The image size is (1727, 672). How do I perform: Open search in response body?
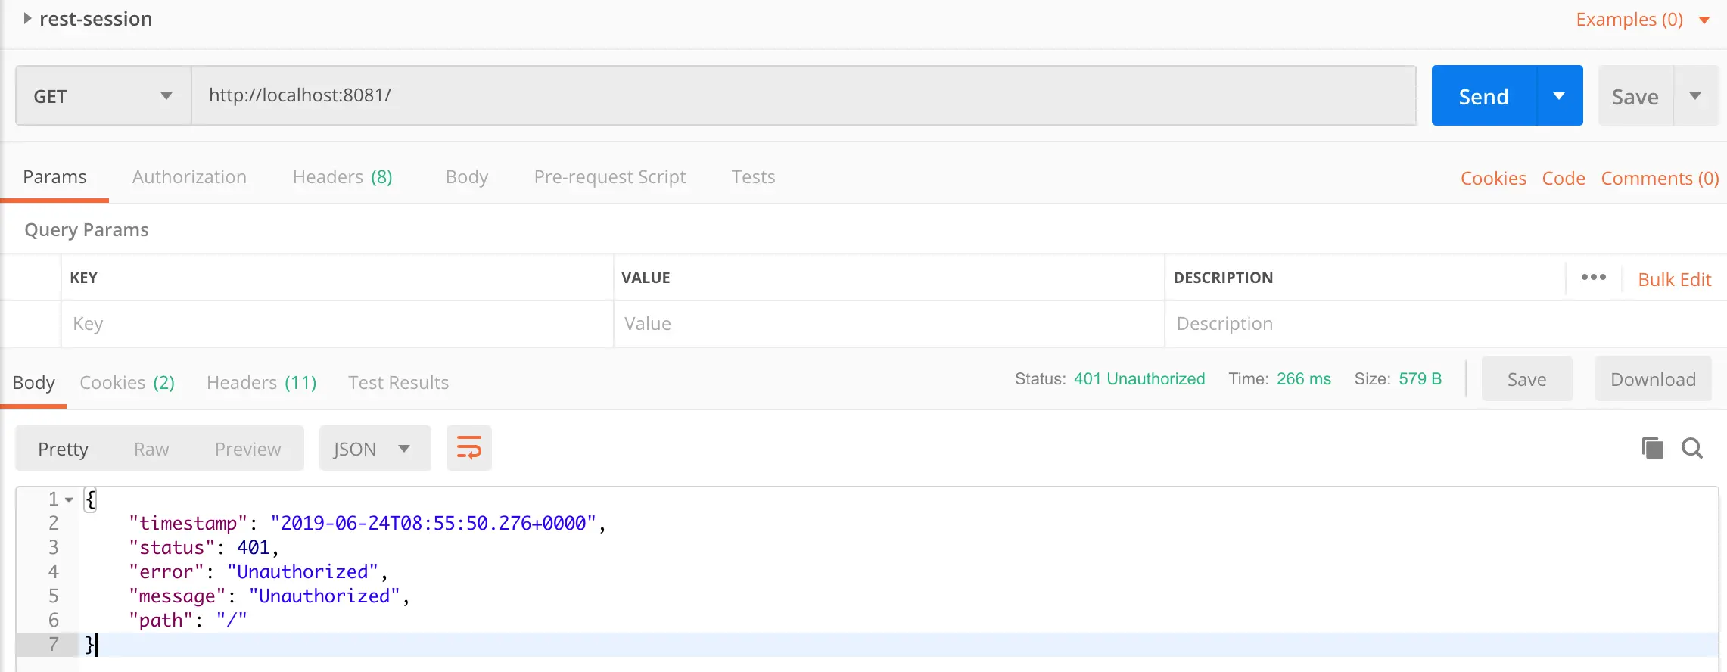[x=1692, y=448]
